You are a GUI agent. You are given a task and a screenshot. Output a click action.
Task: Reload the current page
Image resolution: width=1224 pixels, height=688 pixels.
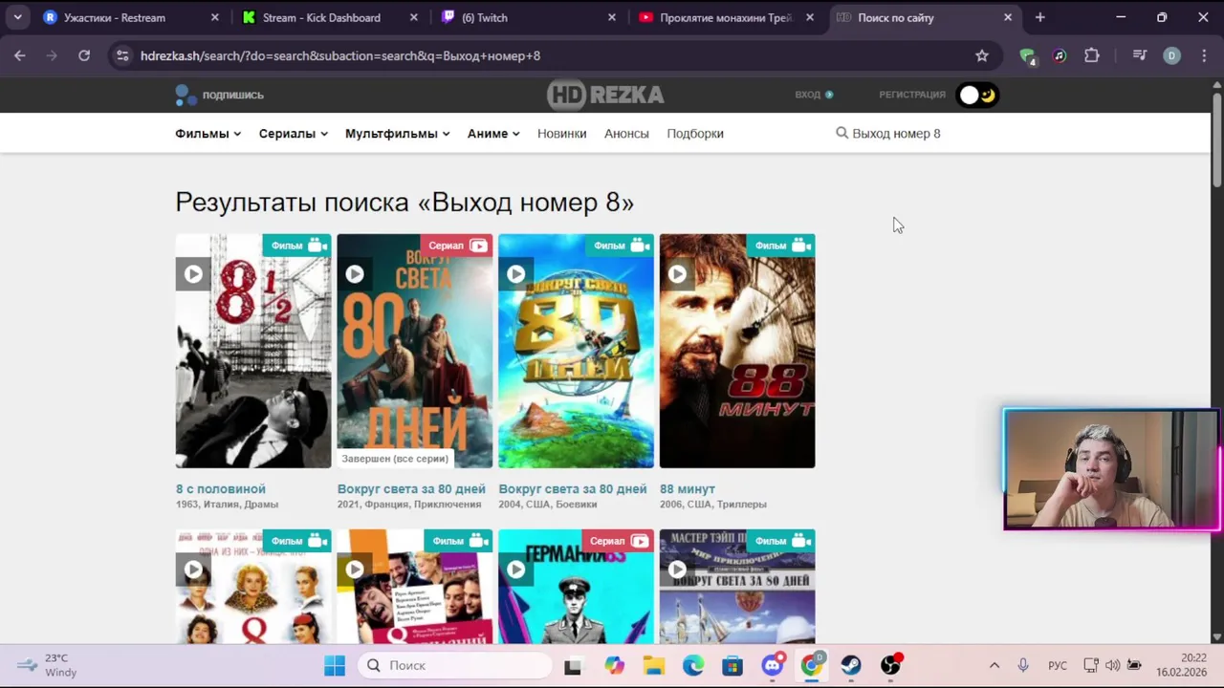pyautogui.click(x=84, y=55)
